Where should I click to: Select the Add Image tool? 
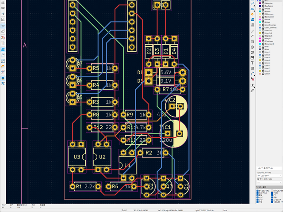click(252, 58)
